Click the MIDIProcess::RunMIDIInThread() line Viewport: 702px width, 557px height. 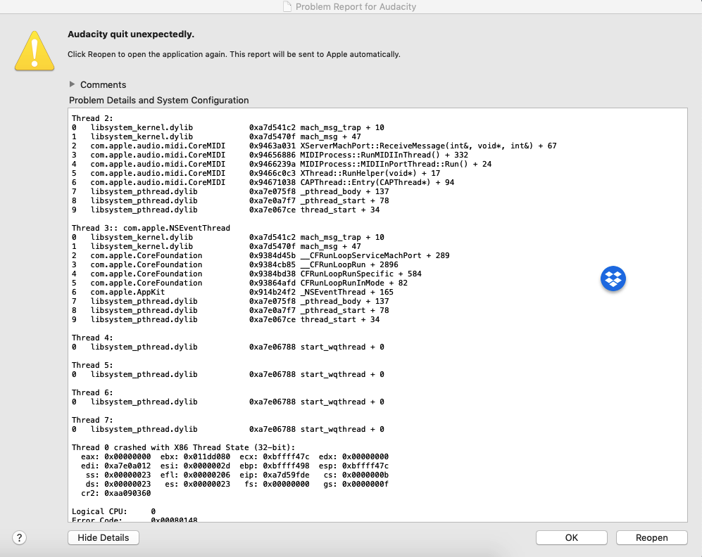270,155
